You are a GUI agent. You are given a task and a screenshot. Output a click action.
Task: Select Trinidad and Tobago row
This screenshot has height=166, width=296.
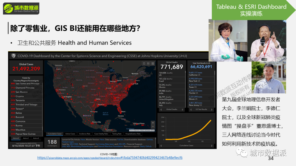tap(26, 105)
